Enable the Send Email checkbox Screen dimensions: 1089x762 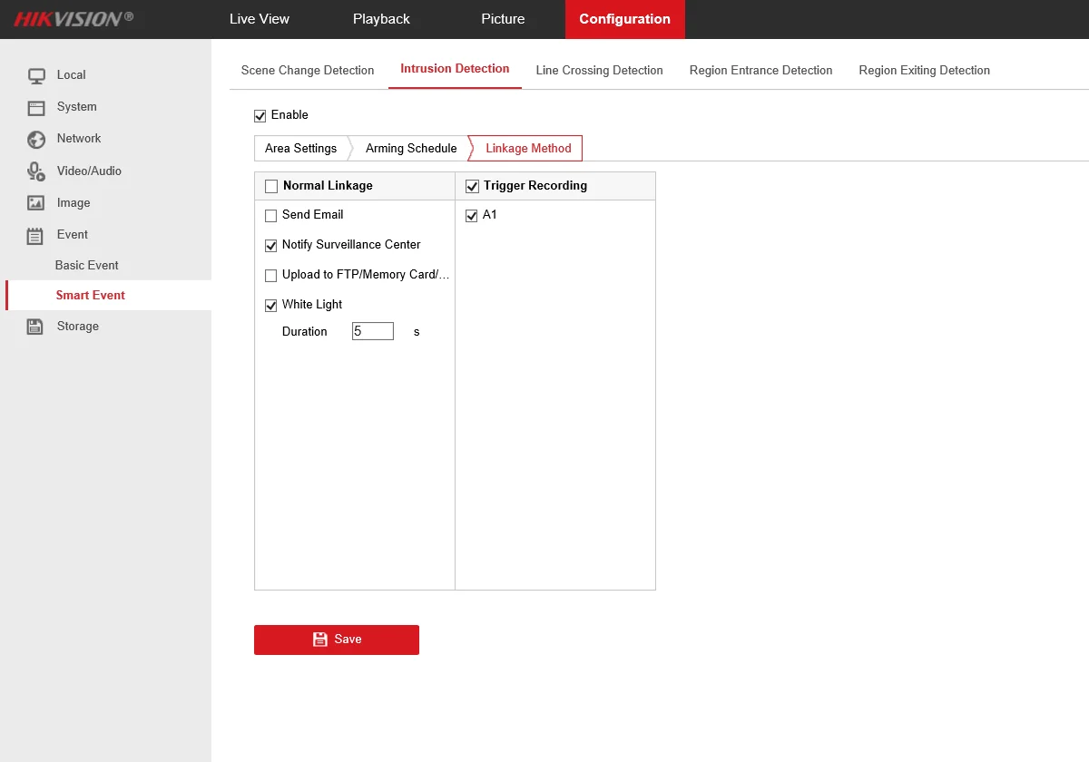pyautogui.click(x=270, y=216)
